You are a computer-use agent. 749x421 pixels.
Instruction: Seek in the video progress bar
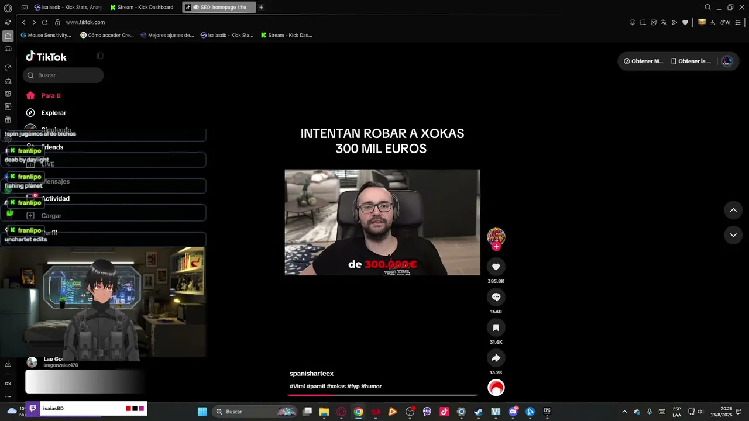point(382,395)
